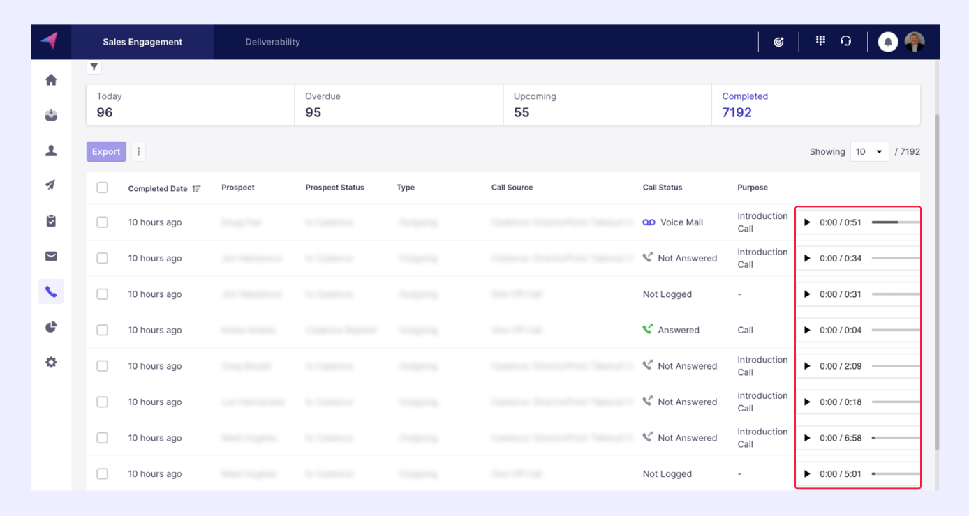Tick the select-all checkbox in table header
Image resolution: width=969 pixels, height=516 pixels.
[103, 188]
